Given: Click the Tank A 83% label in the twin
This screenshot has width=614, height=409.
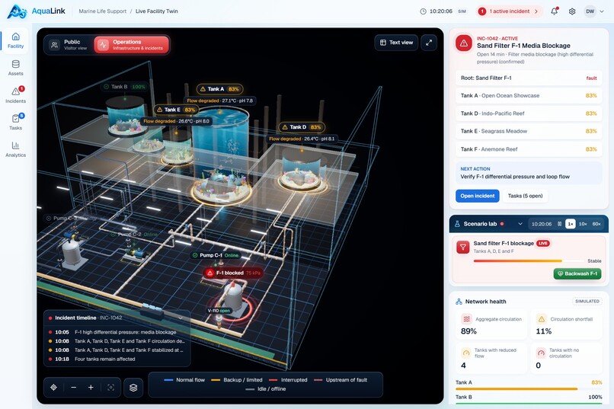Looking at the screenshot, I should [x=219, y=89].
